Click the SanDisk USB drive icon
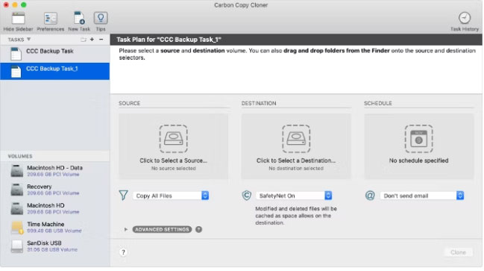The image size is (484, 271). tap(17, 246)
